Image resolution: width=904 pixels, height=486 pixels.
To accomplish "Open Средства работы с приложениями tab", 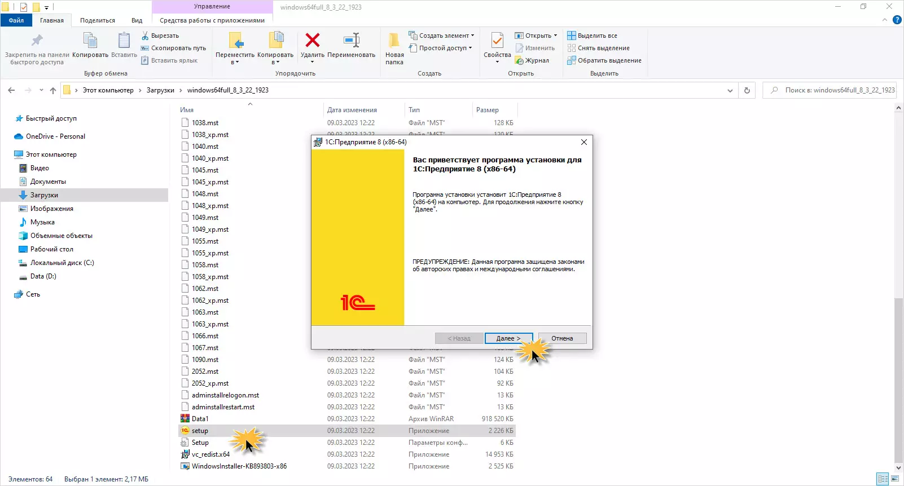I will (212, 20).
